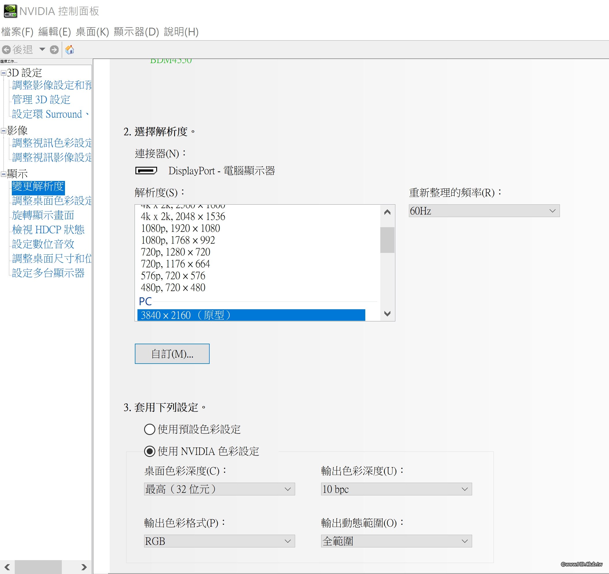Collapse the 3D 設定 tree node
This screenshot has width=609, height=574.
3,73
